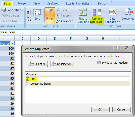The width and height of the screenshot is (135, 117).
Task: Select the cell containing 94
Action: coord(7,83)
